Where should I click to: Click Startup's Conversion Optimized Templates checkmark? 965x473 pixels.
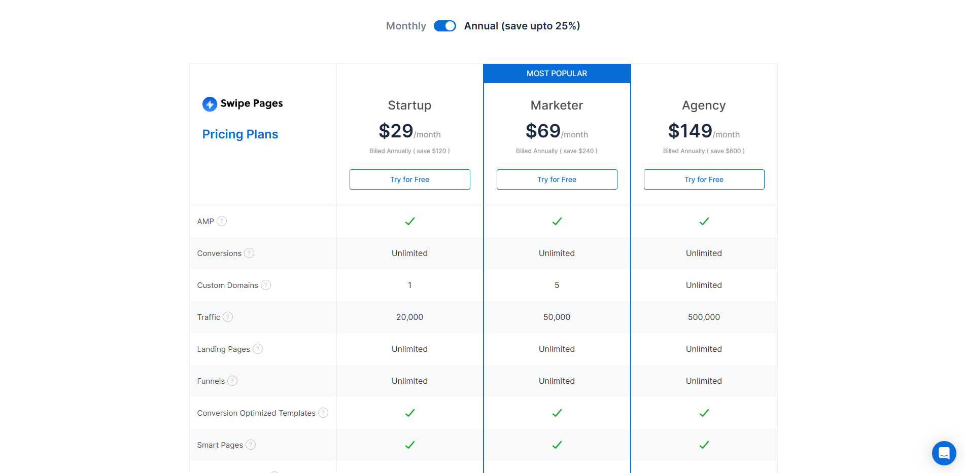tap(410, 413)
